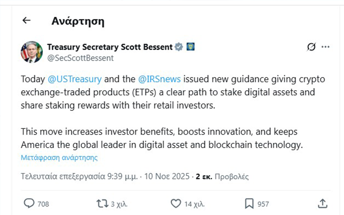This screenshot has width=344, height=215.
Task: Go back using the back arrow
Action: [x=26, y=20]
